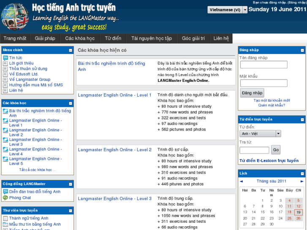This screenshot has height=230, width=307.
Task: Open Thành ngữ tiếng Anh link
Action: coord(29,218)
